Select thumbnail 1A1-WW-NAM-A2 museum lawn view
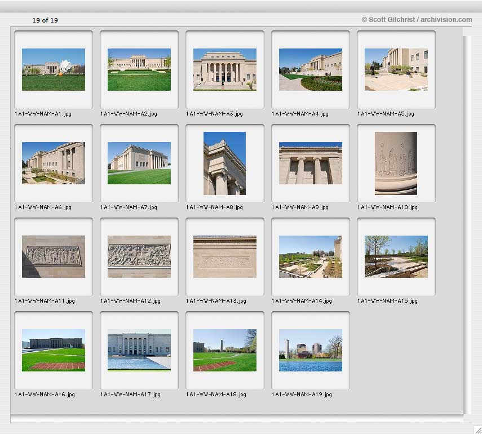The width and height of the screenshot is (482, 434). tap(139, 69)
